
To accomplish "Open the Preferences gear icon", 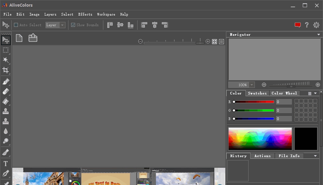I will tap(316, 25).
